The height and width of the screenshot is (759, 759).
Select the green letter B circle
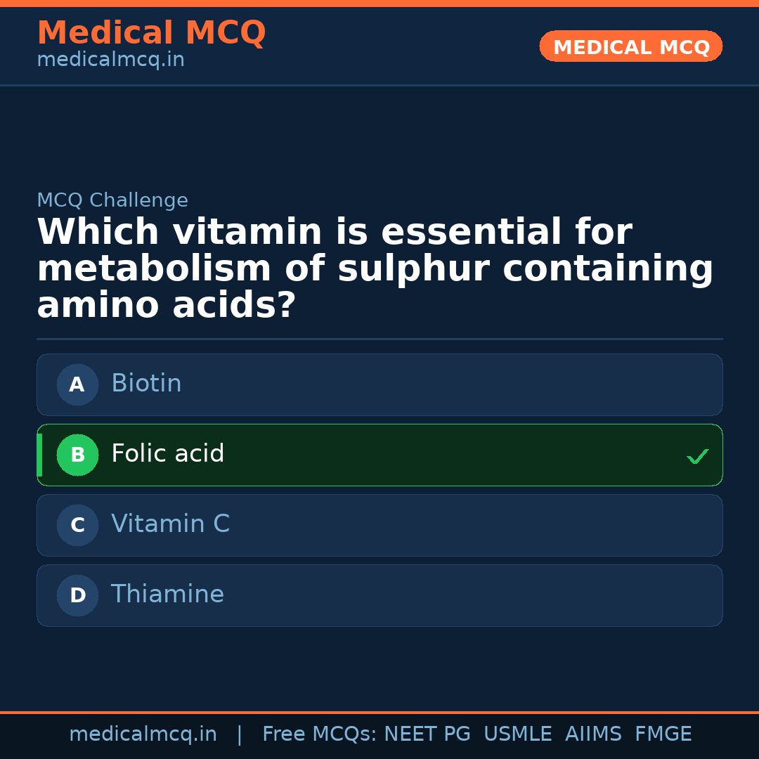pos(77,455)
